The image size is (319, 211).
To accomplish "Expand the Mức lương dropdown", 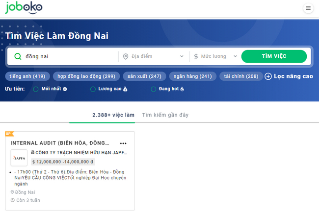I will click(215, 56).
